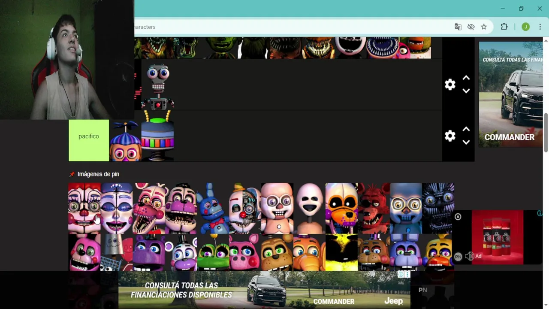
Task: Select the yellow Rockstar Chica image
Action: click(438, 252)
